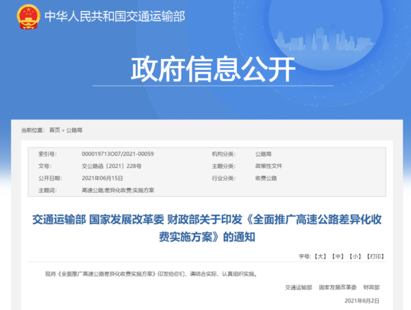Click the 行业分类 value 收费公路
This screenshot has height=310, width=411.
pyautogui.click(x=266, y=178)
